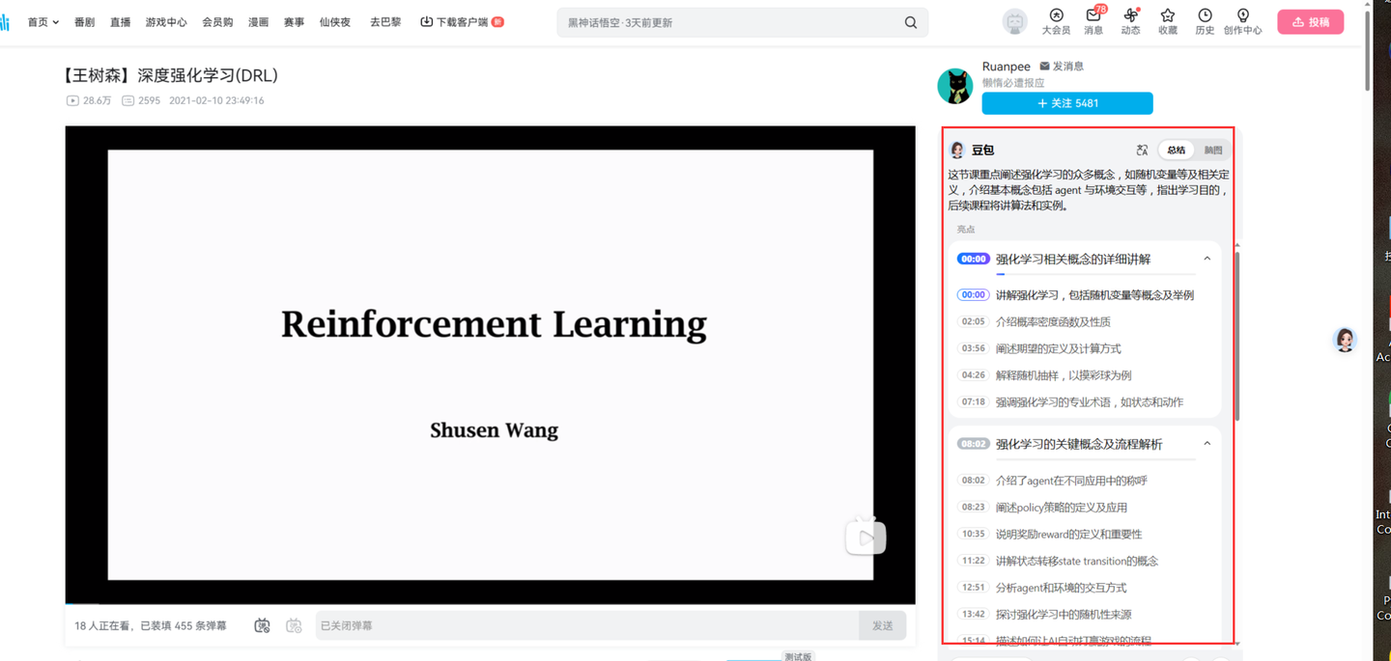1391x661 pixels.
Task: Click Ruanpee's cat avatar
Action: (955, 86)
